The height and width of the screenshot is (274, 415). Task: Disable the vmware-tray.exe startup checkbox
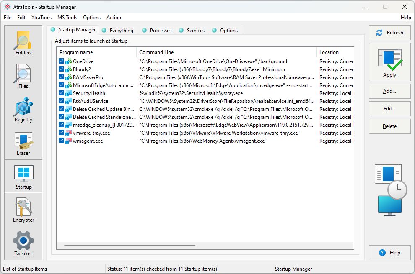click(62, 133)
